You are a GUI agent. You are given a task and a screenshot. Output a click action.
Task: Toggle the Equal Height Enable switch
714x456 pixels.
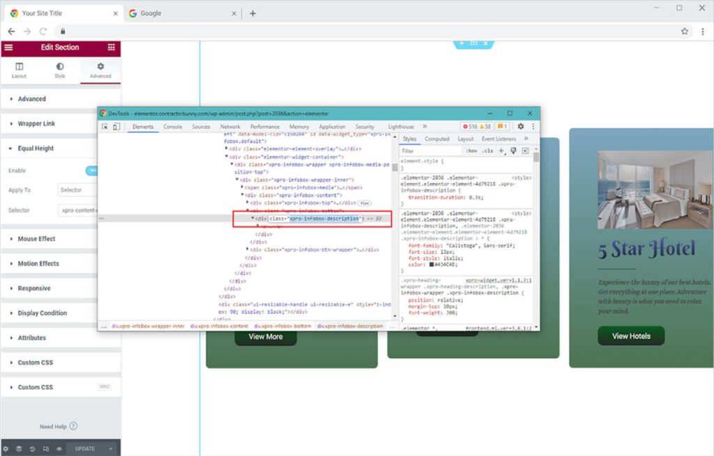coord(92,171)
